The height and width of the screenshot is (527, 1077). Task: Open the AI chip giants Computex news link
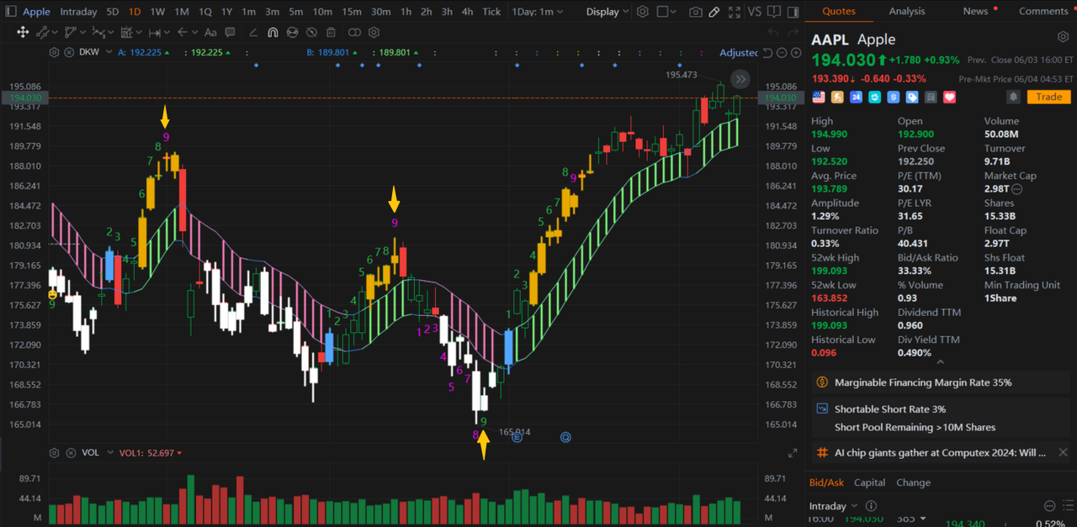pos(940,452)
